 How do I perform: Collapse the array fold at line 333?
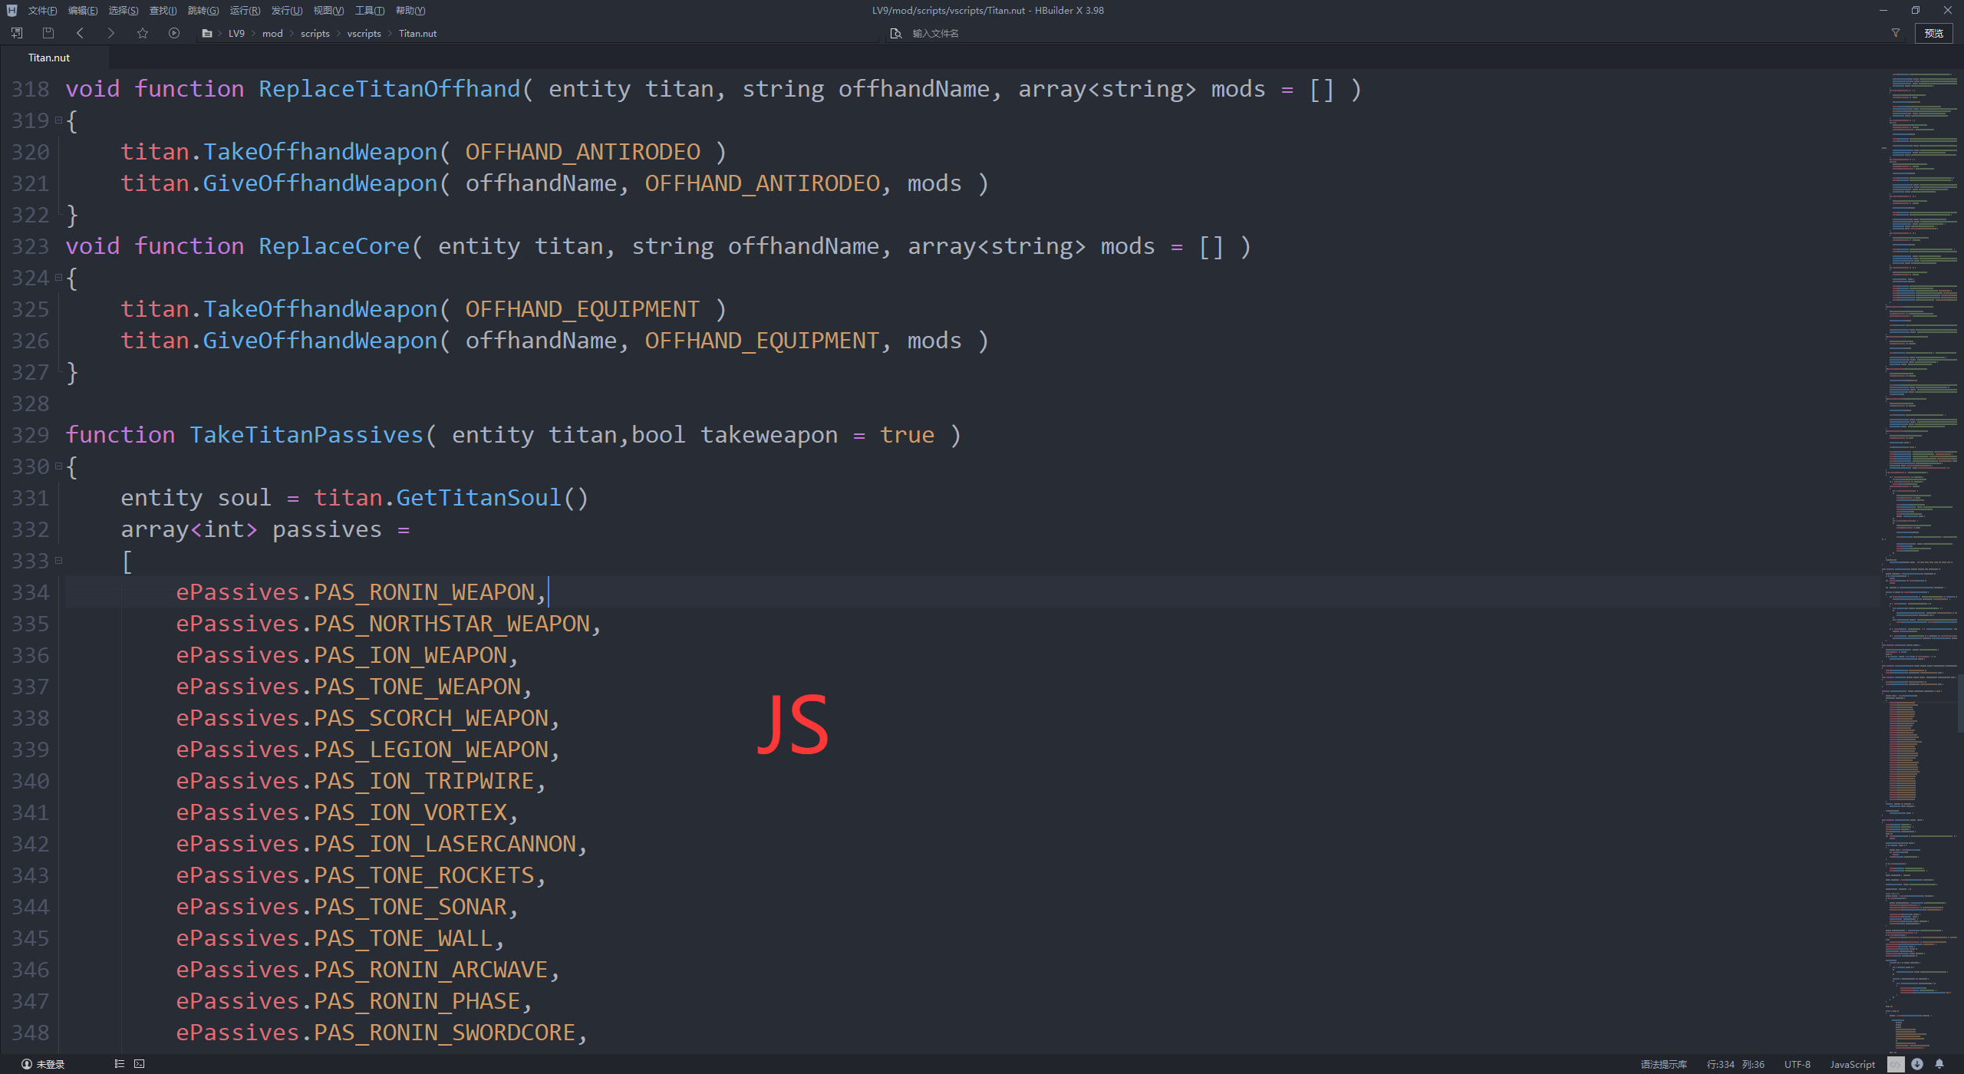click(58, 561)
